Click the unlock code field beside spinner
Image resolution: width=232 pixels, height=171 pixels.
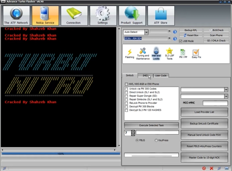[157, 132]
